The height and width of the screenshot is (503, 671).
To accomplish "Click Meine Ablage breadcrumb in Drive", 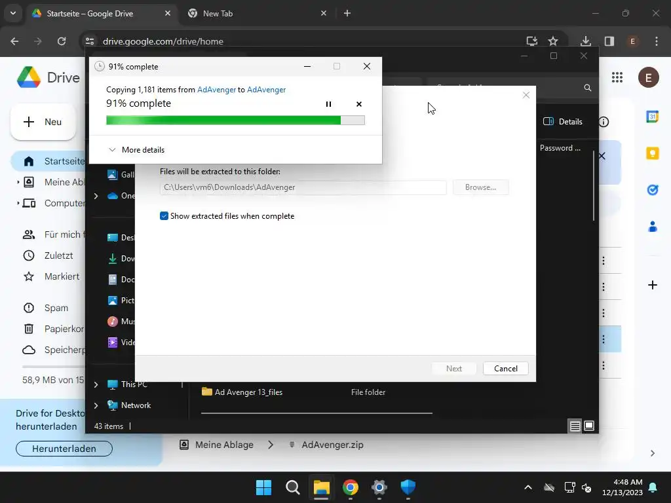I will coord(216,445).
